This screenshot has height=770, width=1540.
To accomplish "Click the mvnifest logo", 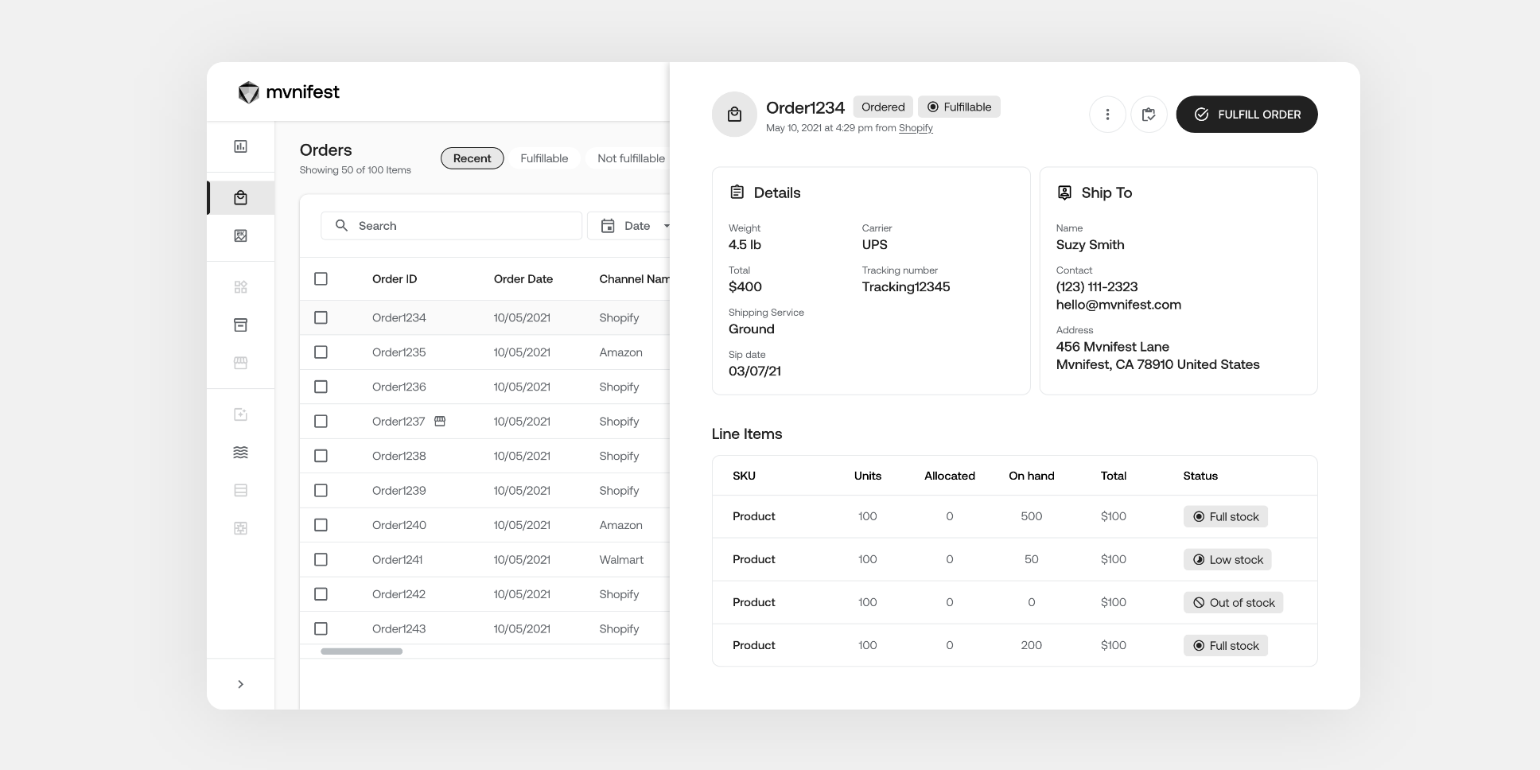I will point(289,92).
